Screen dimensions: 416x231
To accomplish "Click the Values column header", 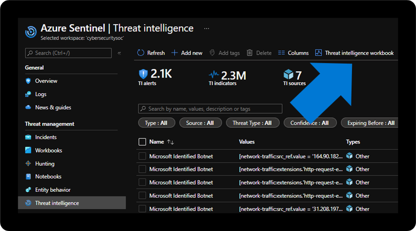I will (247, 142).
